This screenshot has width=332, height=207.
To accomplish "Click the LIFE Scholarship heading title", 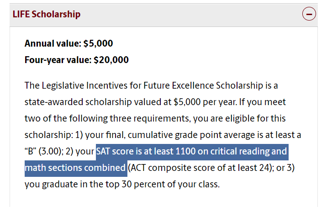I will [47, 14].
